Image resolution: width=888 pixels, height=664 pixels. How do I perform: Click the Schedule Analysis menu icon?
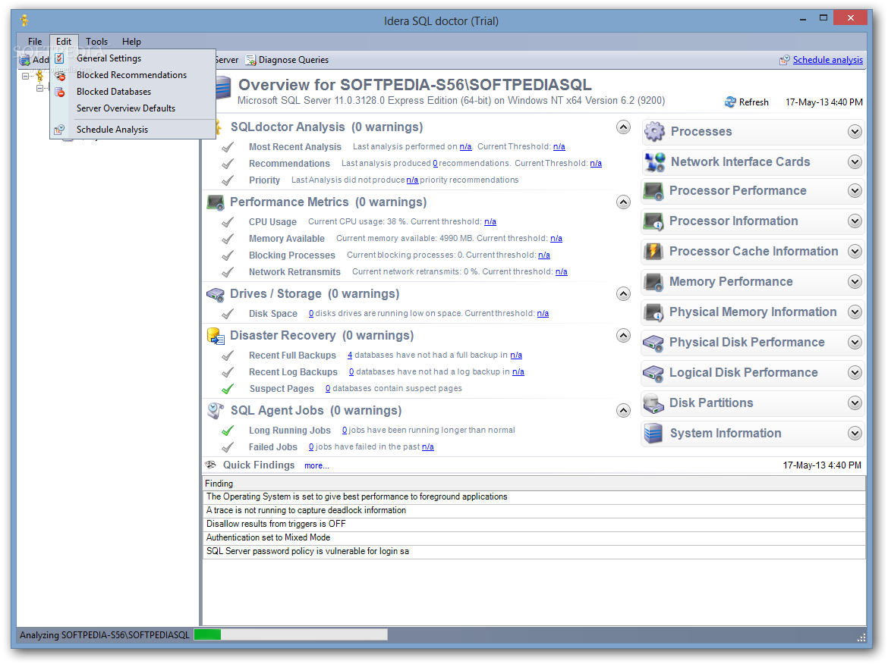59,130
